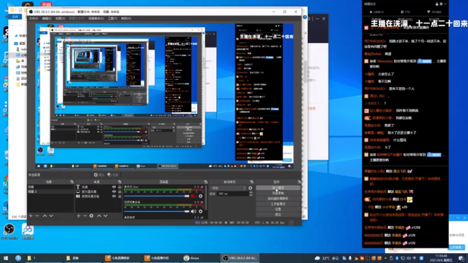Viewport: 468px width, 263px height.
Task: Lock the display capture source
Action: click(119, 192)
